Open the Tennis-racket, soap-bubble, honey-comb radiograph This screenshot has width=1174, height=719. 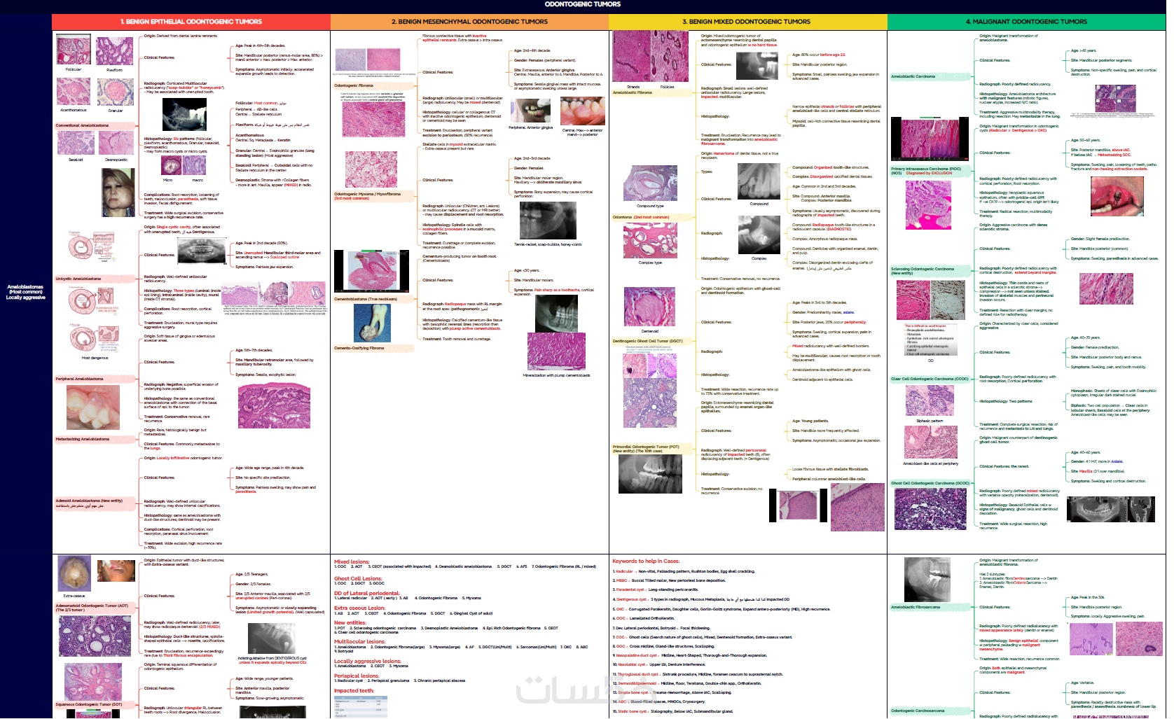[548, 221]
